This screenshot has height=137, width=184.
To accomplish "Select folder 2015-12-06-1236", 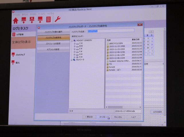I will point(117,52).
